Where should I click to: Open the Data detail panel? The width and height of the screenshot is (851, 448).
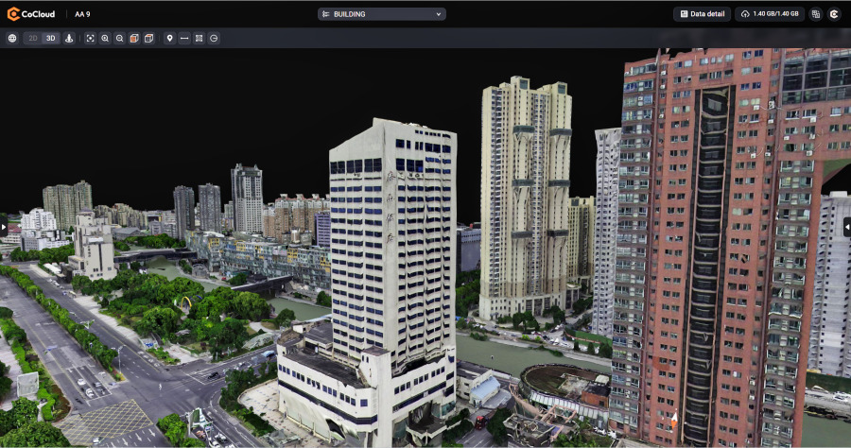coord(701,14)
